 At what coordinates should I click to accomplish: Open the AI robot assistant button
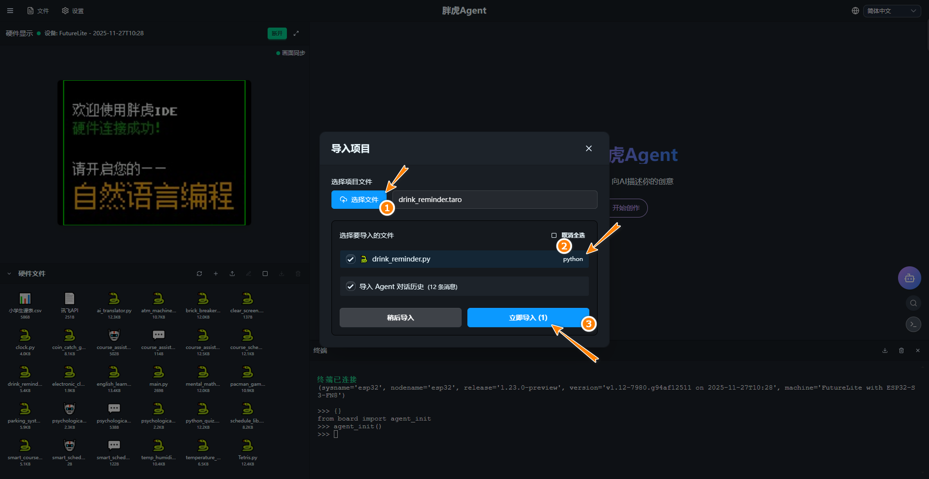click(x=909, y=278)
